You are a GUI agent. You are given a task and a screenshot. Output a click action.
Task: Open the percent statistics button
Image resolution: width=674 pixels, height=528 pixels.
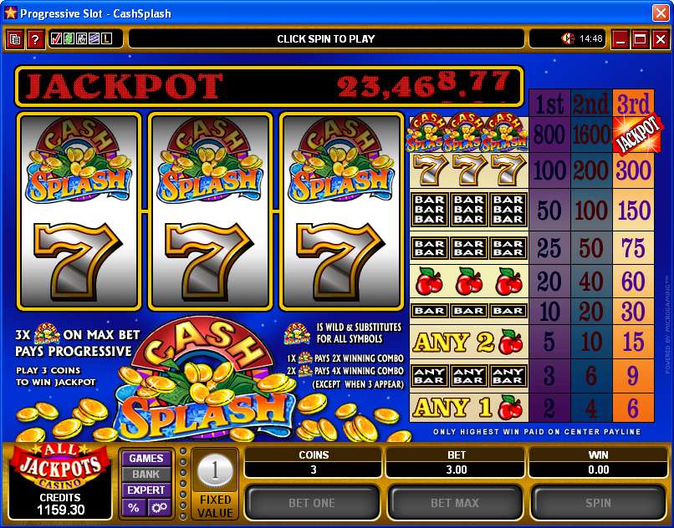[134, 508]
